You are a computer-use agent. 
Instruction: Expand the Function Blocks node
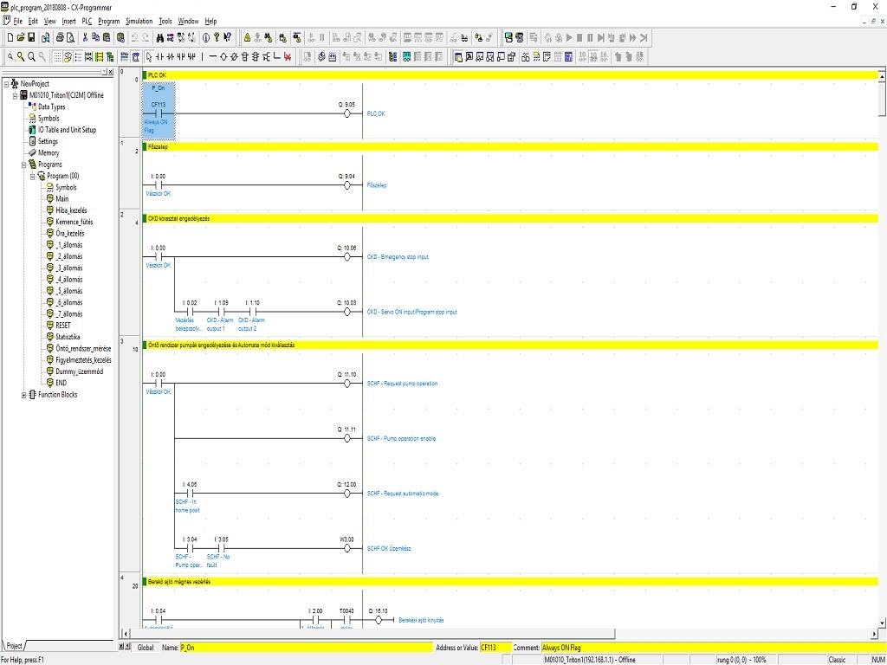(x=23, y=395)
